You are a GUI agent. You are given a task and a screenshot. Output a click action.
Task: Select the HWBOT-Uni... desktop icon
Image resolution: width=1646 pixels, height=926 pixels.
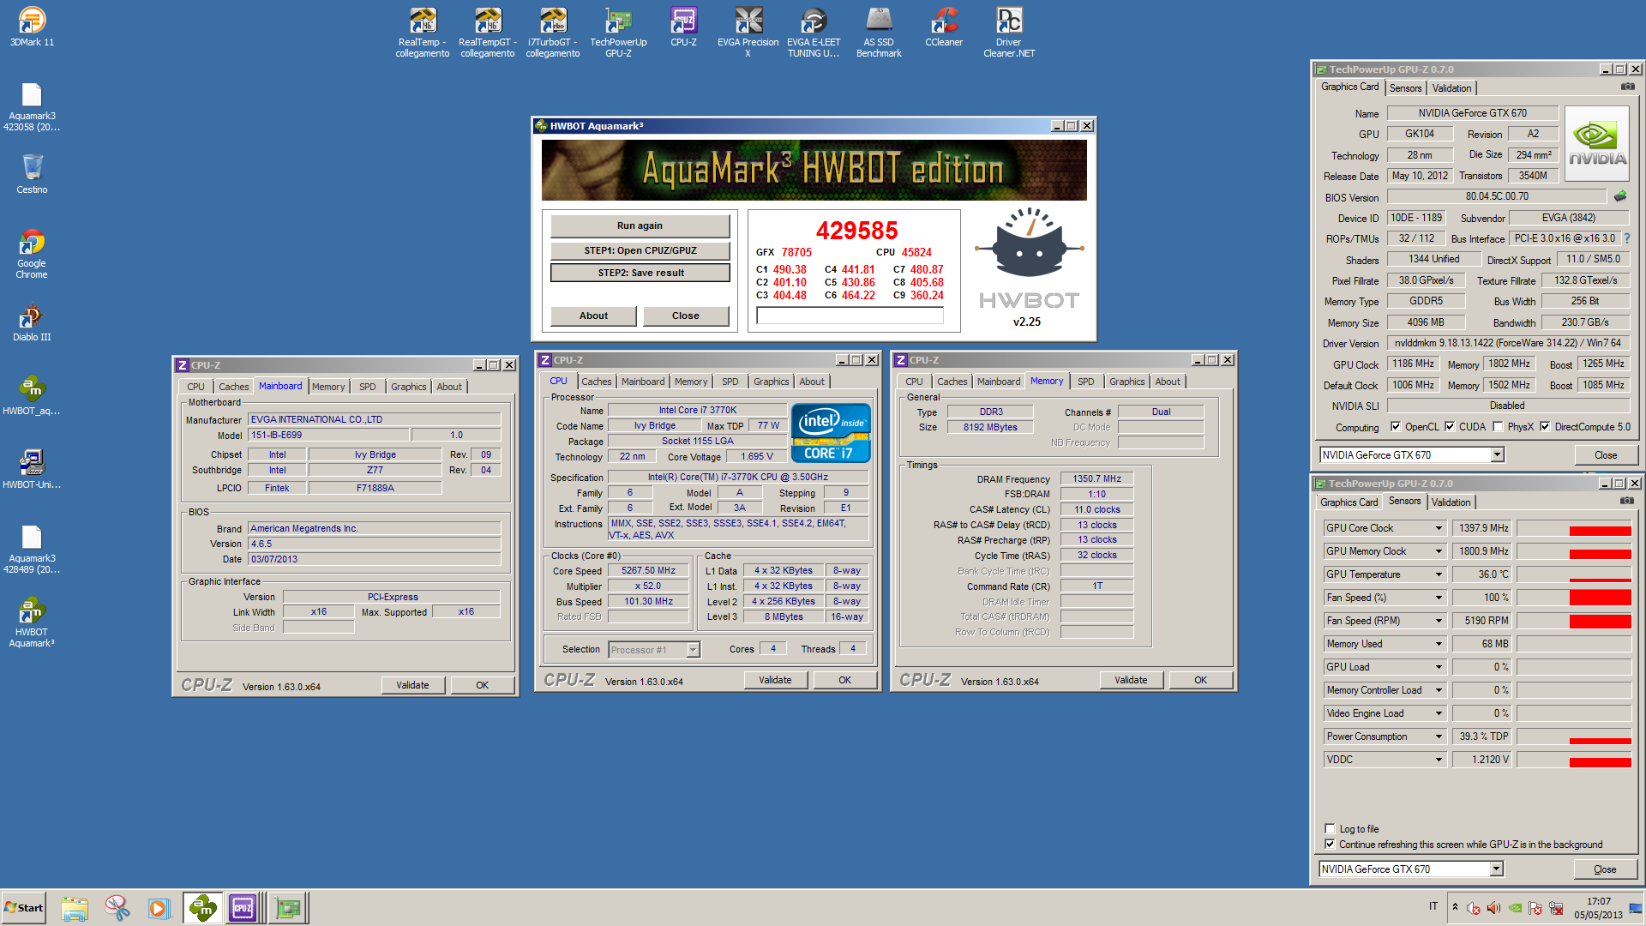click(32, 469)
